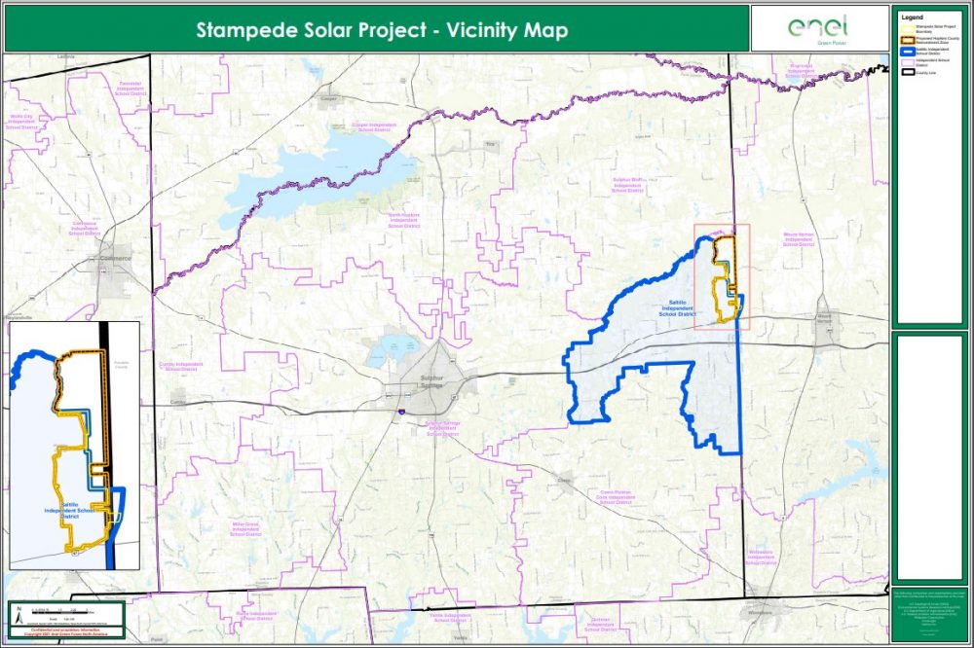Click the 'Wolfe City Independent School District' label
Screen dimensions: 974x648
coord(22,121)
